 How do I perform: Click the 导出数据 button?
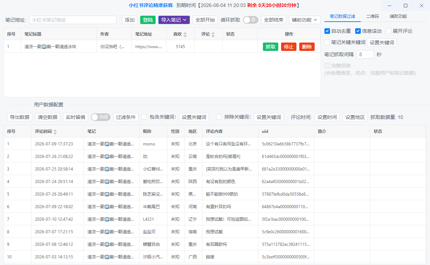tap(20, 117)
